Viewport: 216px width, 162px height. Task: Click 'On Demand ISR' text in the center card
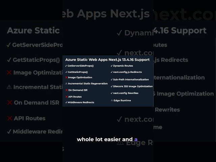(x=78, y=90)
